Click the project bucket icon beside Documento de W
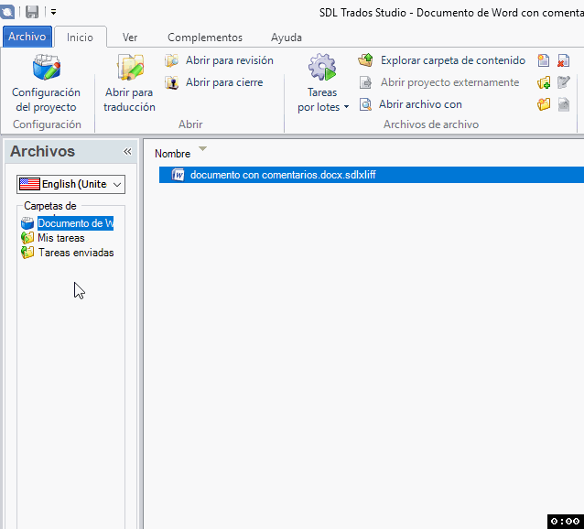 27,223
